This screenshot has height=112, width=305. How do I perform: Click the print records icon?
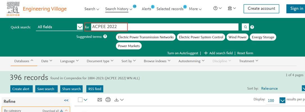tap(108, 100)
